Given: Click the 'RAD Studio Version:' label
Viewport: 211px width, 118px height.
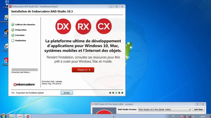Looking at the screenshot, I should [127, 109].
